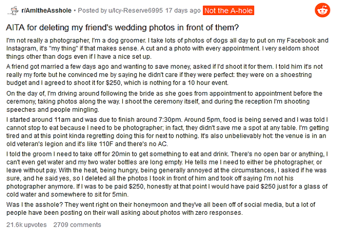This screenshot has height=234, width=338.
Task: Select the 'Not the A-hole' flair tag
Action: (228, 10)
